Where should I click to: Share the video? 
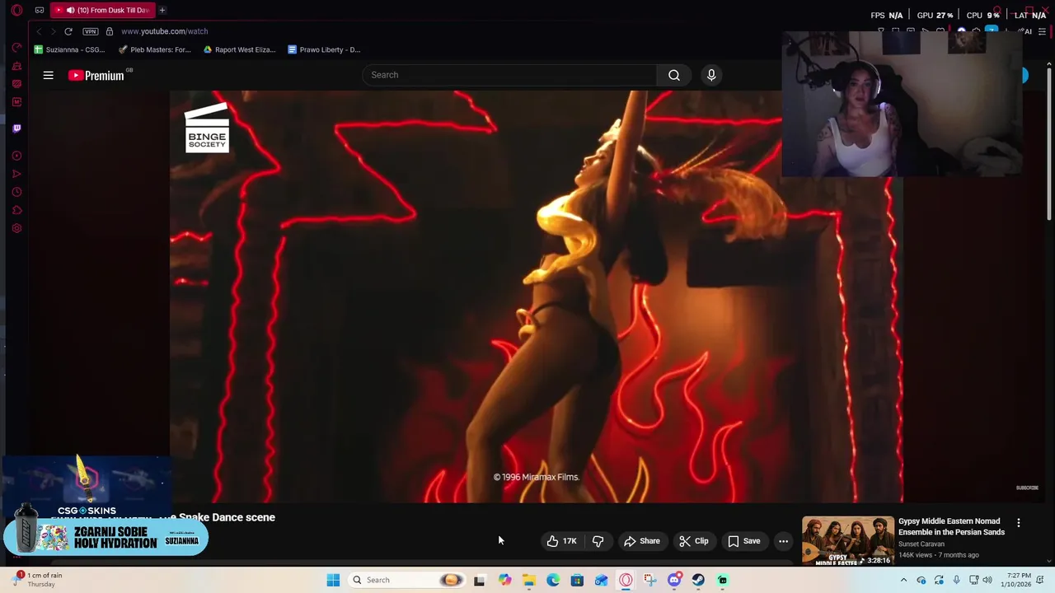click(x=641, y=541)
